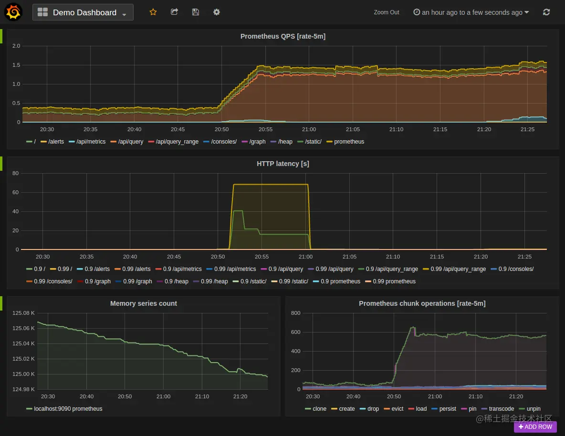
Task: Open the Memory series count panel title
Action: [144, 303]
